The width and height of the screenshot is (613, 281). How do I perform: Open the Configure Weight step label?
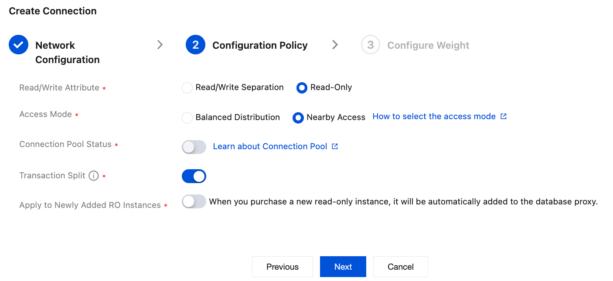(428, 45)
